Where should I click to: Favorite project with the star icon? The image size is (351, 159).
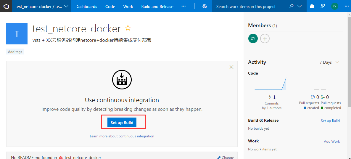pyautogui.click(x=128, y=28)
